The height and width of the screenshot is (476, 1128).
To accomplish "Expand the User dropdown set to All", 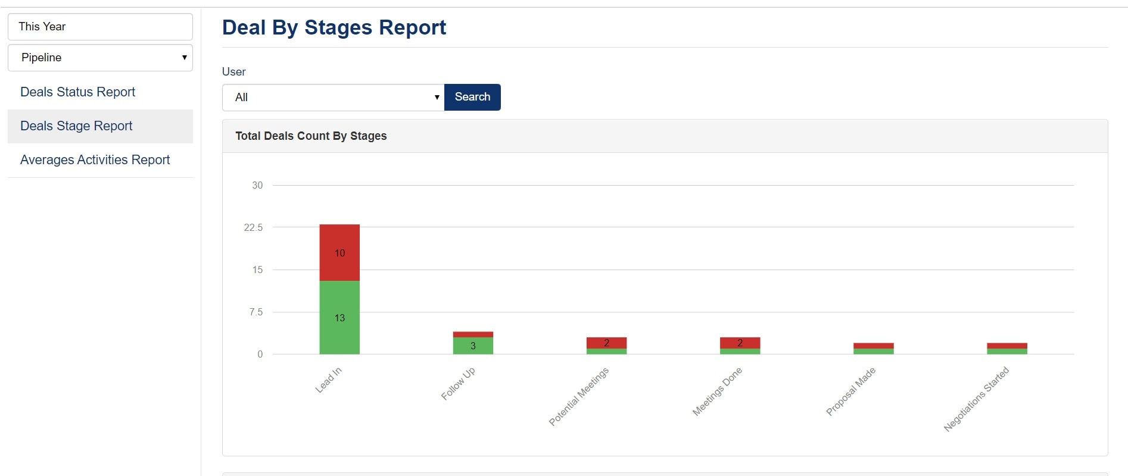I will coord(333,98).
